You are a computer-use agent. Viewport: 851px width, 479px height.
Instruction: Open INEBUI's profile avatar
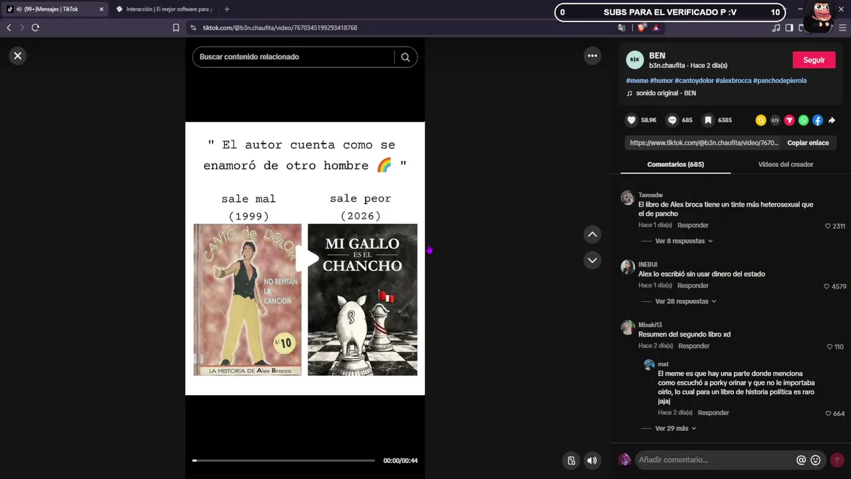point(628,267)
